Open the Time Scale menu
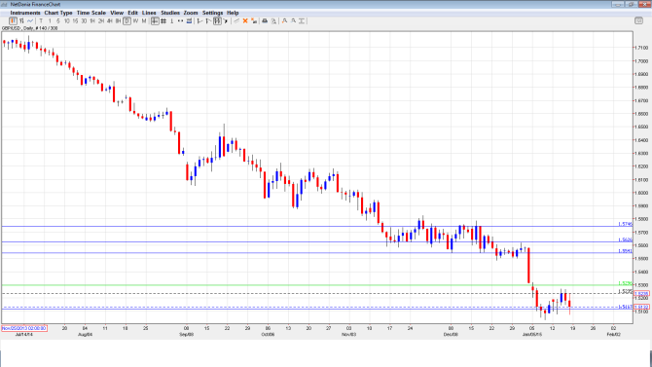Viewport: 652px width, 367px height. coord(91,13)
